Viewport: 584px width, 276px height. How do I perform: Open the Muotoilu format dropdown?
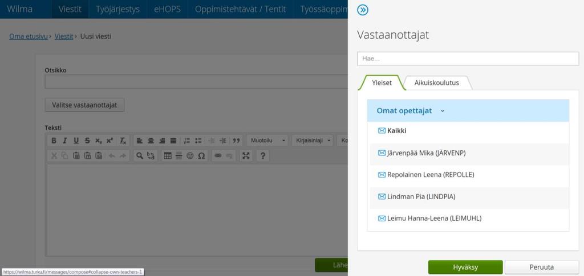267,141
